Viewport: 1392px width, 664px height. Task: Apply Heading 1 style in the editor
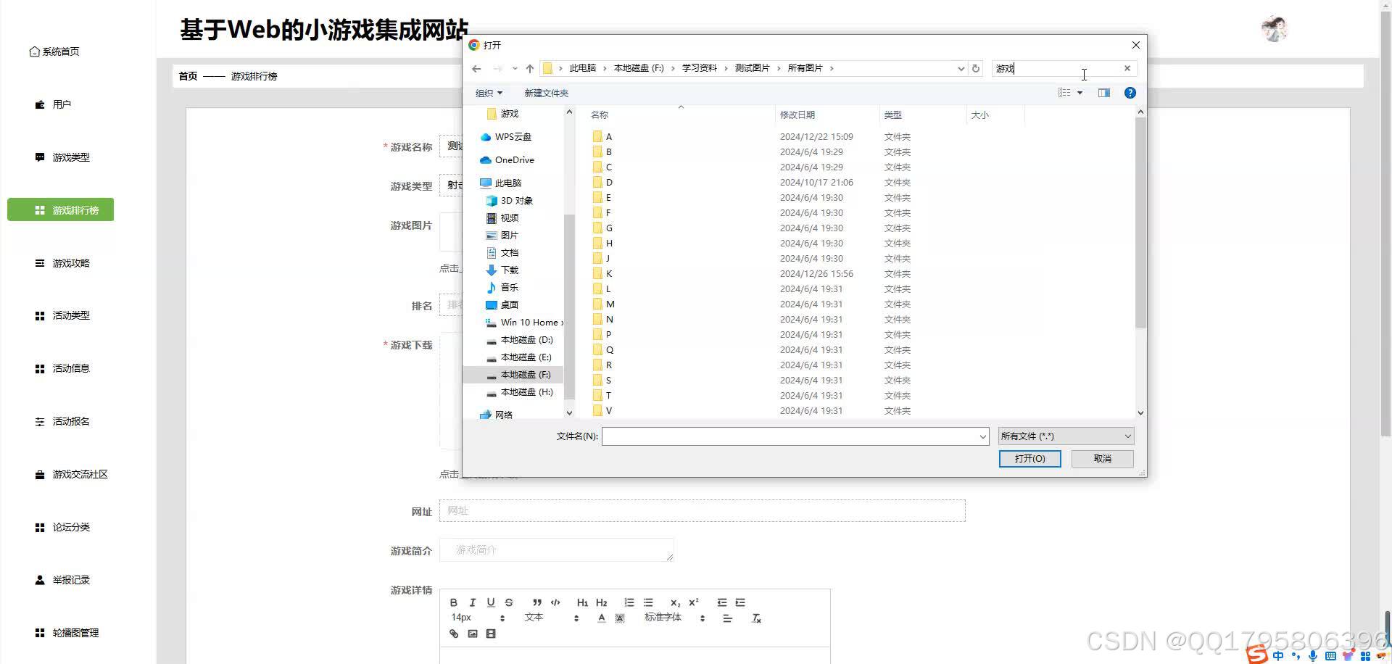[x=582, y=602]
